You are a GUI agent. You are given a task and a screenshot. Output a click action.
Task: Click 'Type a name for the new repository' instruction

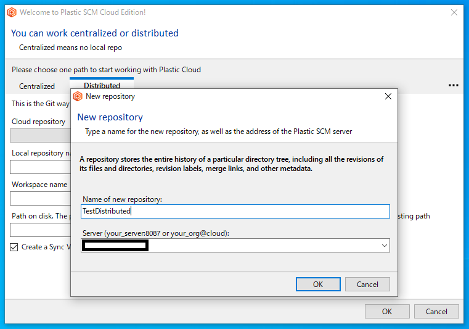point(219,131)
